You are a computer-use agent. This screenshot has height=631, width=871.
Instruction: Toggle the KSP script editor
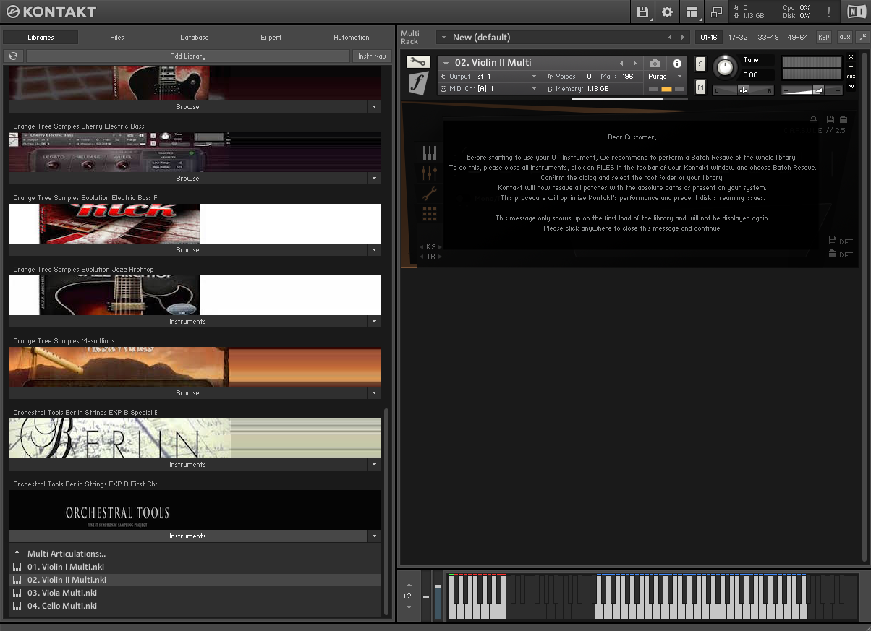[824, 37]
